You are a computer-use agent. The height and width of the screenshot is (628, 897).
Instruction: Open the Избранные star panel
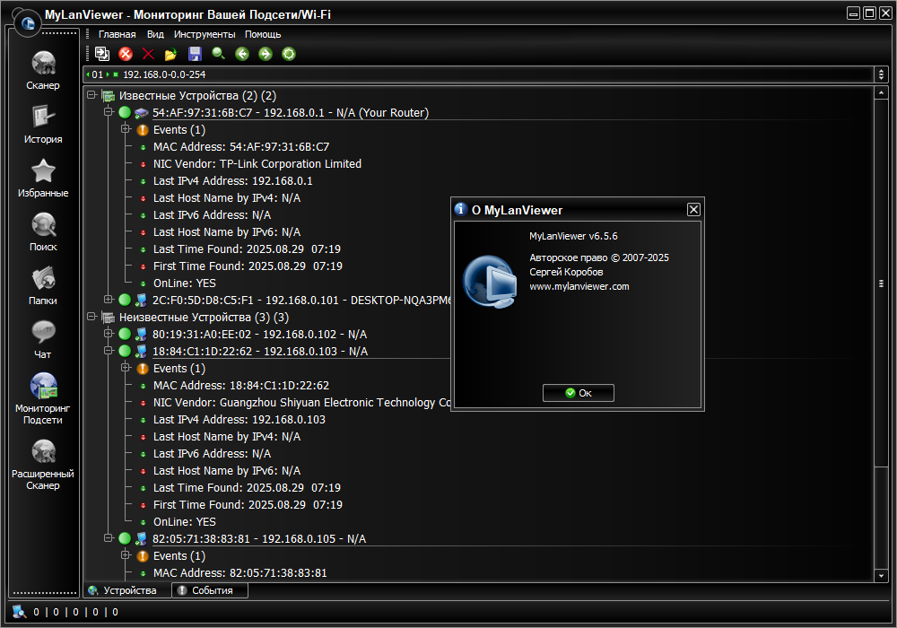(43, 178)
